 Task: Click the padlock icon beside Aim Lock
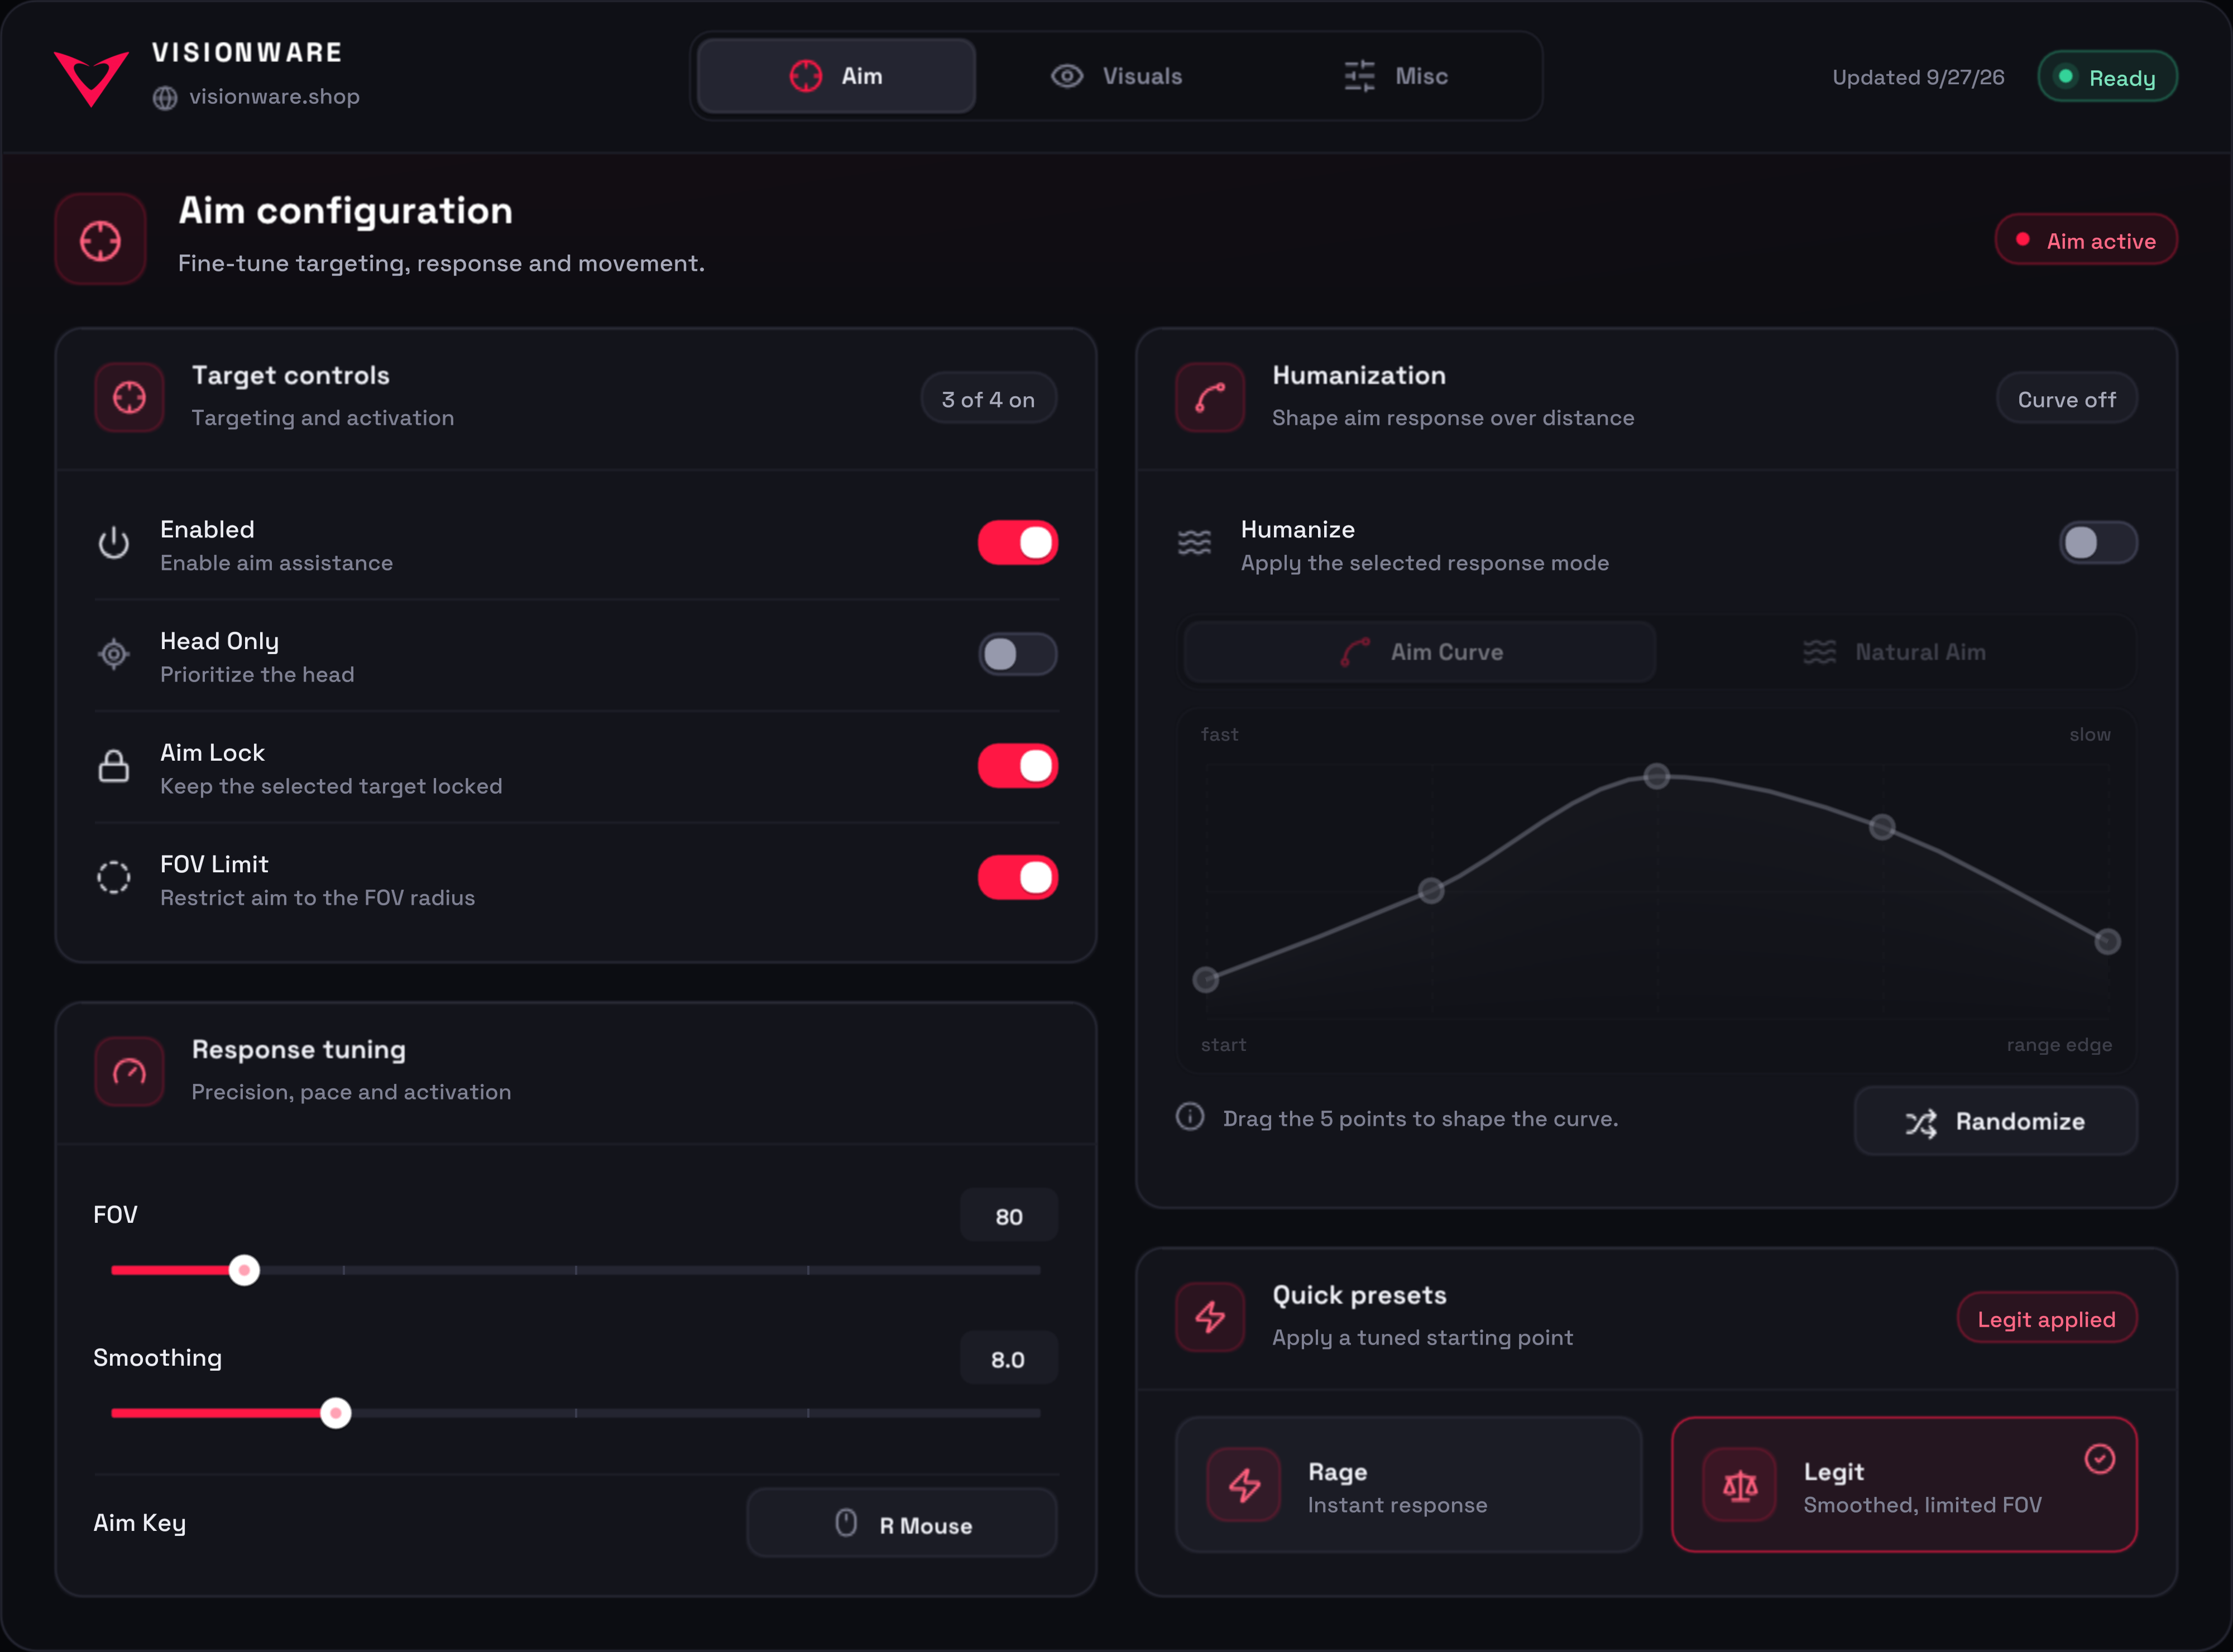coord(114,766)
